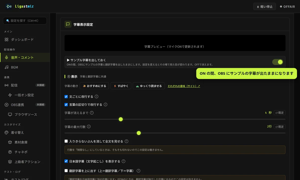Open the それぞれの意味（サイト） link
Viewport: 300px width, 180px height.
(x=184, y=86)
